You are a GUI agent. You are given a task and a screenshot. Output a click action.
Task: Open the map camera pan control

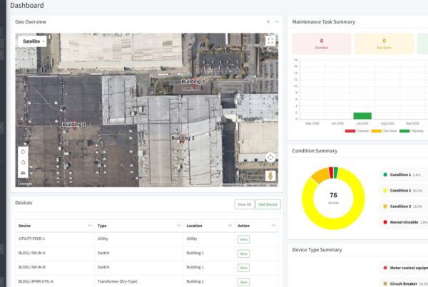coord(270,157)
